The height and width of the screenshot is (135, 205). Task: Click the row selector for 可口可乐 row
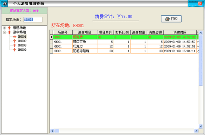coord(51,42)
